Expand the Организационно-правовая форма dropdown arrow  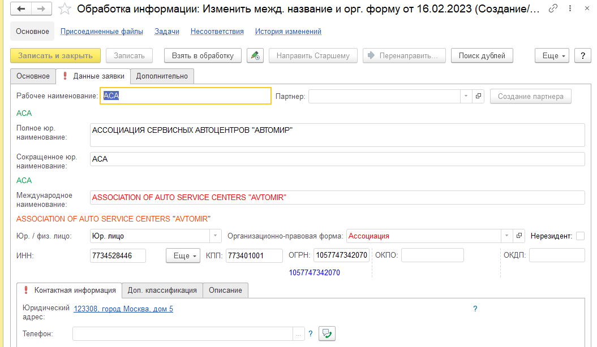point(507,236)
